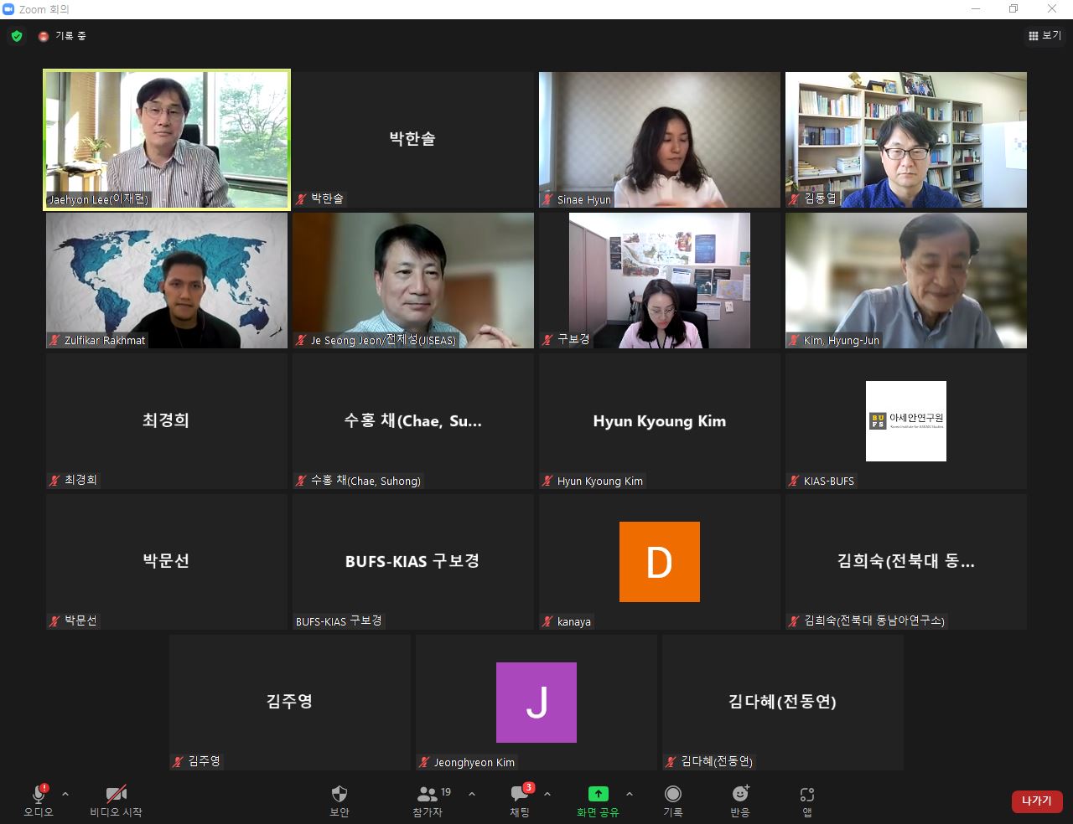Click kanaya's orange D avatar

click(x=659, y=562)
